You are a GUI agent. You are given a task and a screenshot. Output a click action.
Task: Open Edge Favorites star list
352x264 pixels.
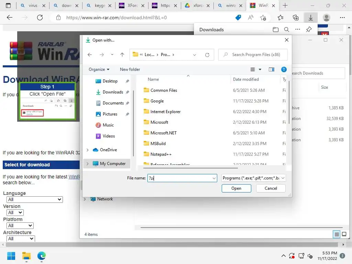(x=280, y=18)
